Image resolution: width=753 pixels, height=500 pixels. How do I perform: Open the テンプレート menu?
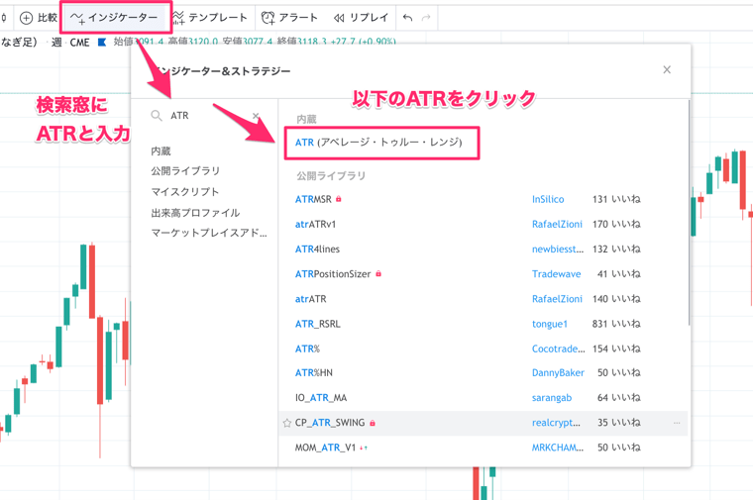point(210,18)
